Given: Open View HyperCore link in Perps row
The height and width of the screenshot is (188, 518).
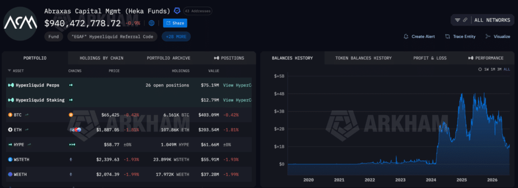Looking at the screenshot, I should click(237, 85).
